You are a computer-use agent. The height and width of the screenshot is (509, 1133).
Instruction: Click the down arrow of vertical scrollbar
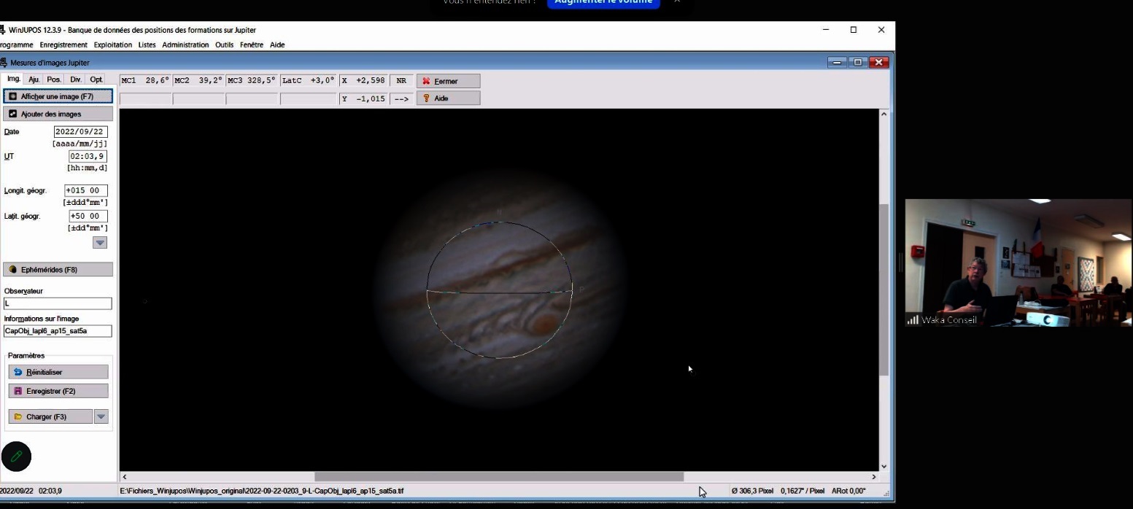884,466
